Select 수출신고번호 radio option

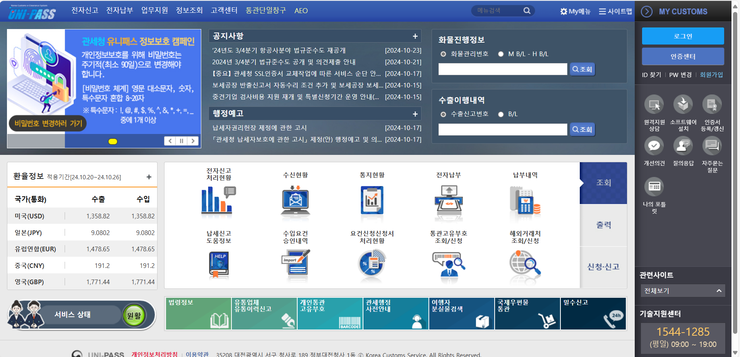tap(444, 114)
